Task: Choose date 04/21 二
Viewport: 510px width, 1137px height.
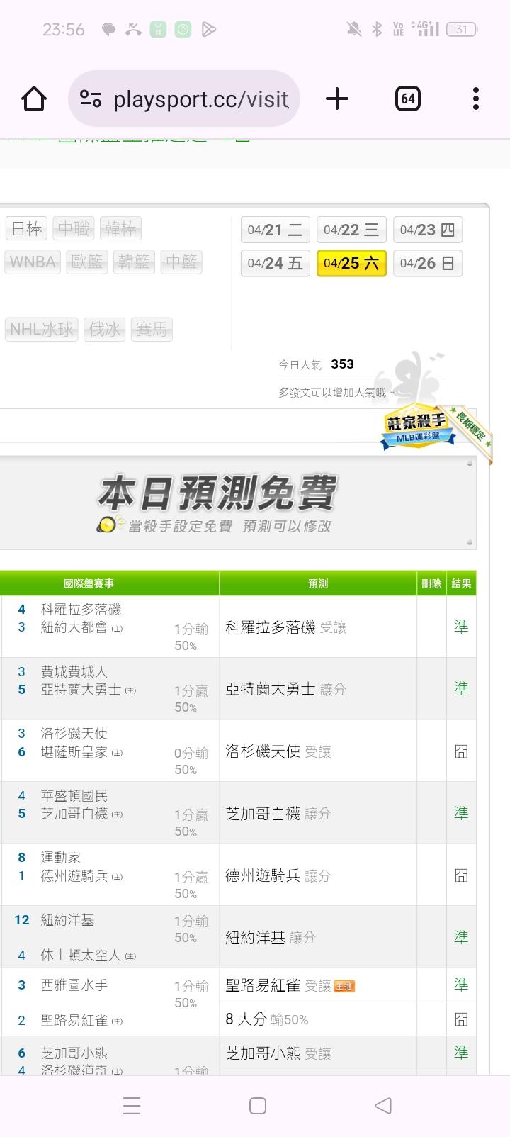Action: (x=276, y=230)
